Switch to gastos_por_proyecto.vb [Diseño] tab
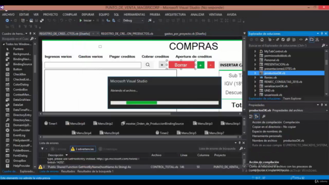 tap(185, 33)
